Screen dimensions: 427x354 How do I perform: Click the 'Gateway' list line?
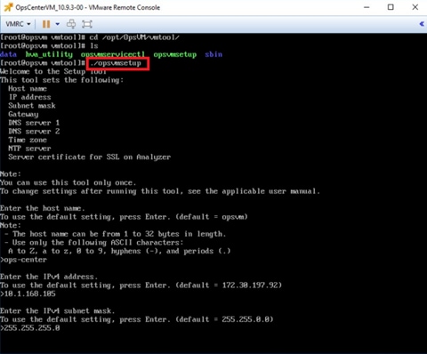(x=23, y=114)
